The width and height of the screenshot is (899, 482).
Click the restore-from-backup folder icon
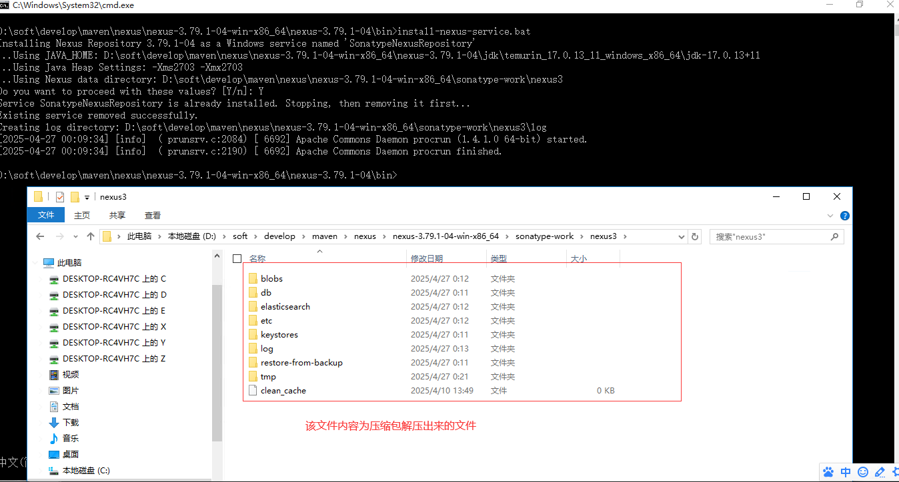click(253, 362)
